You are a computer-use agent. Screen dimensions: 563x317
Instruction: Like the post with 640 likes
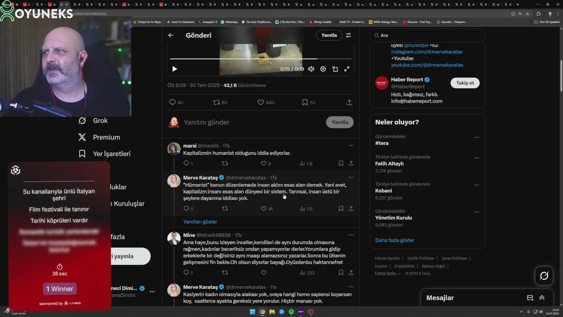point(266,102)
